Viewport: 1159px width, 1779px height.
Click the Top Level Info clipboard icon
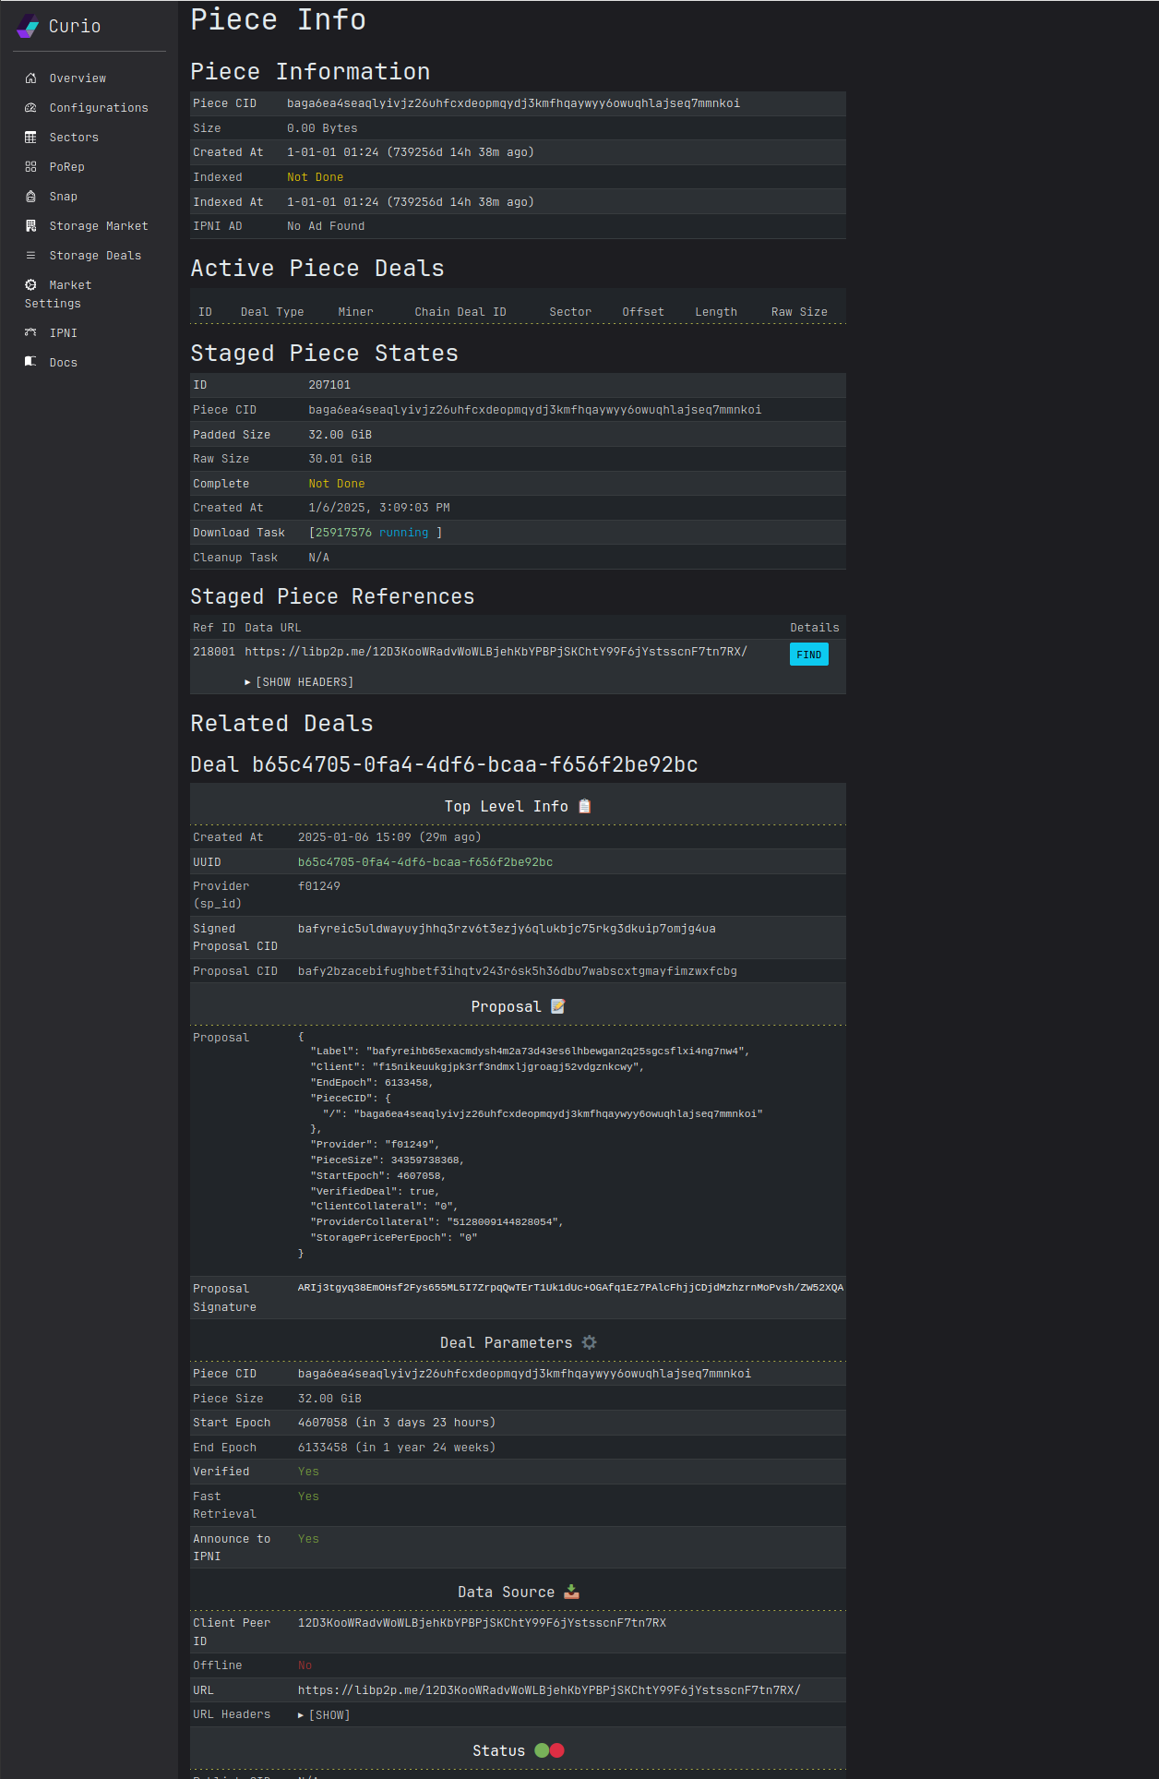pyautogui.click(x=584, y=806)
